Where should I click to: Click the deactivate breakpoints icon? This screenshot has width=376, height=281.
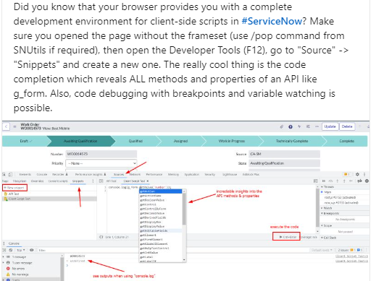[x=359, y=181]
